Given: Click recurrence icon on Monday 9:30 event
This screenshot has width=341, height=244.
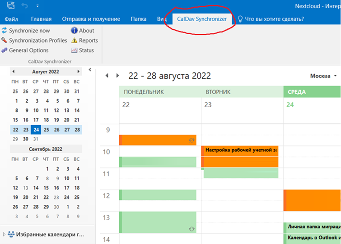Looking at the screenshot, I should coord(192,140).
